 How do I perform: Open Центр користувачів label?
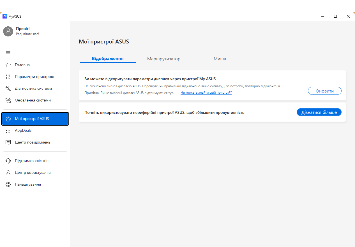pos(33,172)
